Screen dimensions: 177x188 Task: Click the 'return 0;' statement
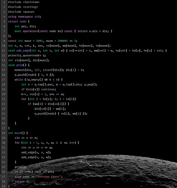22,182
